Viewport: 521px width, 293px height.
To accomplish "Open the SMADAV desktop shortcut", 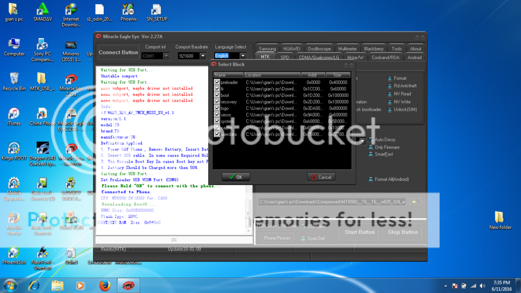I will point(42,11).
